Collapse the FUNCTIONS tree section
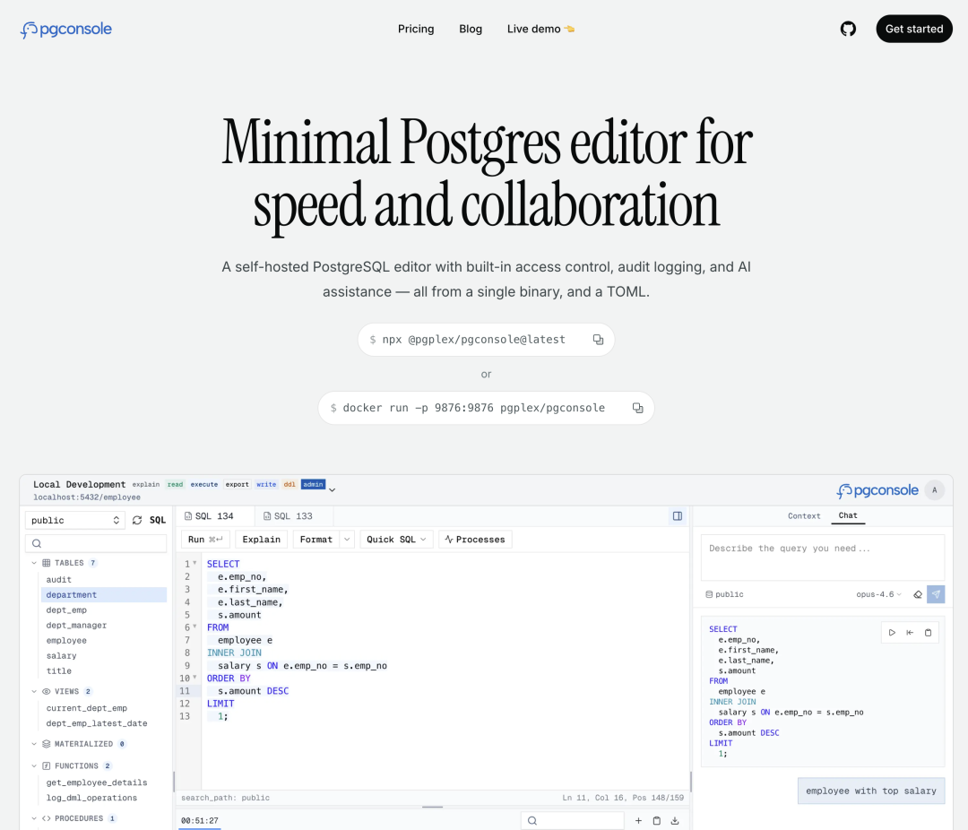 click(x=34, y=766)
